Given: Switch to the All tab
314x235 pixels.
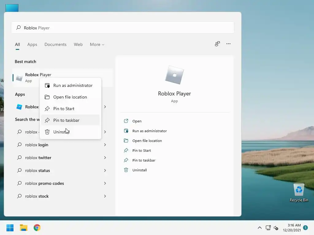Looking at the screenshot, I should pos(17,44).
